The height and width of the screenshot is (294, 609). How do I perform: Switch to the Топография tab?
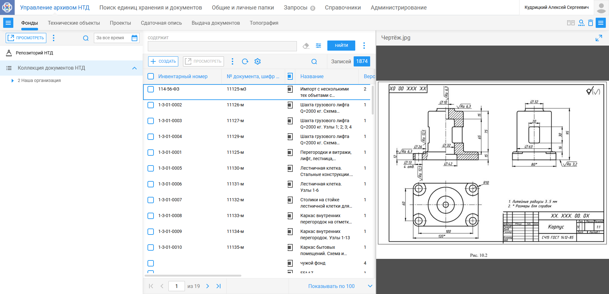click(264, 23)
